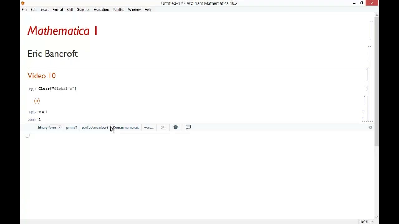The width and height of the screenshot is (399, 224).
Task: Open the Cell menu
Action: pyautogui.click(x=70, y=10)
